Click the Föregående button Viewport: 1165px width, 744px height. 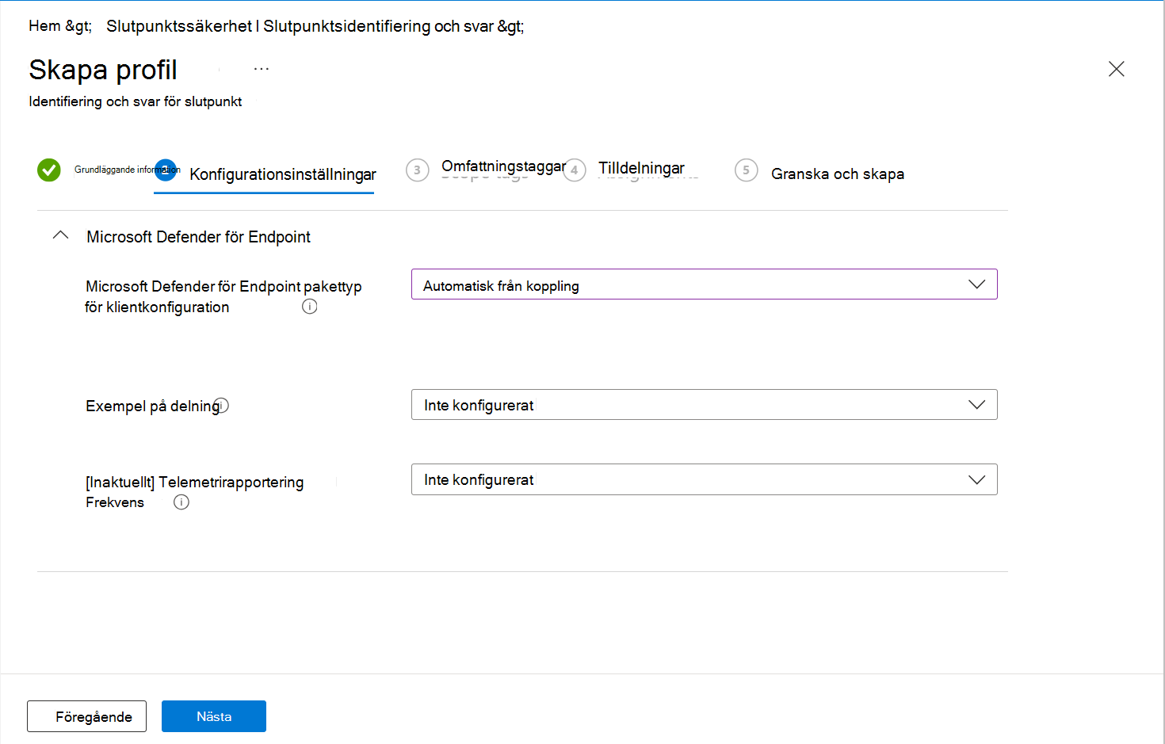point(87,716)
